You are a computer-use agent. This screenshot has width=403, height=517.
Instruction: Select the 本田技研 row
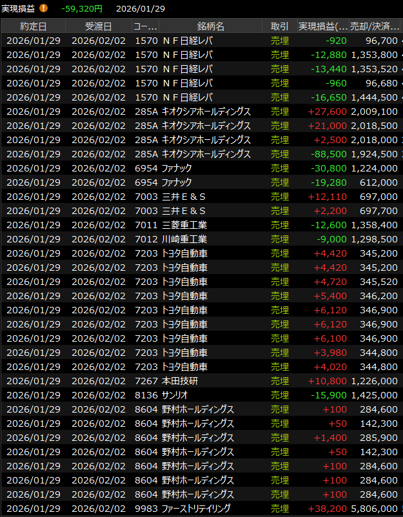pyautogui.click(x=180, y=381)
